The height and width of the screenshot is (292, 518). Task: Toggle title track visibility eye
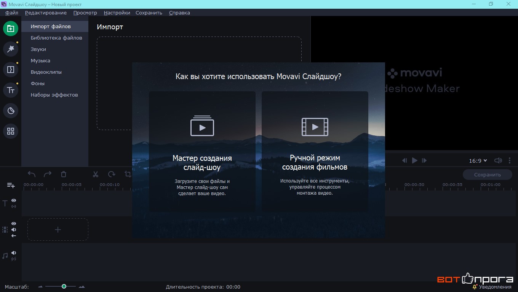point(14,200)
